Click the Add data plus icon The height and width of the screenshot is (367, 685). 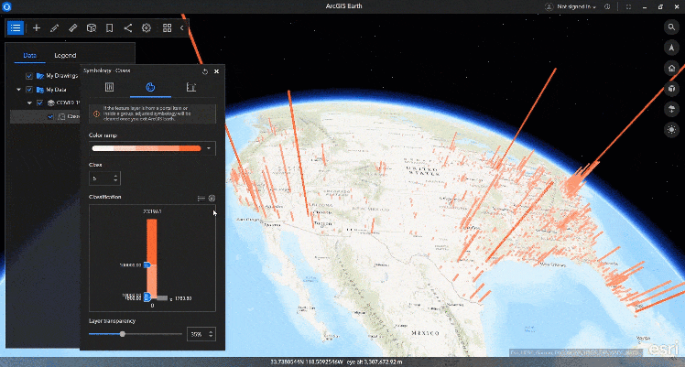(37, 28)
